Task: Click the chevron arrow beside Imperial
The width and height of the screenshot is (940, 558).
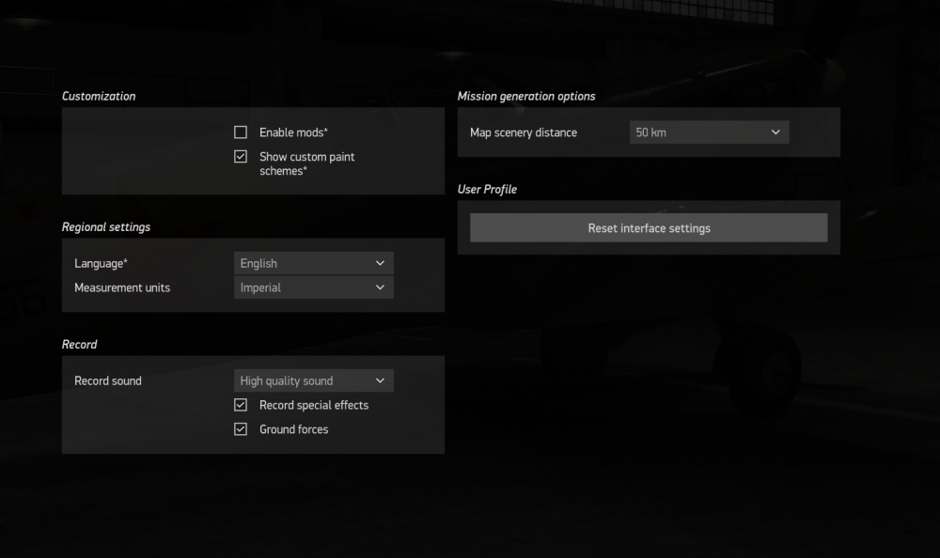Action: (380, 287)
